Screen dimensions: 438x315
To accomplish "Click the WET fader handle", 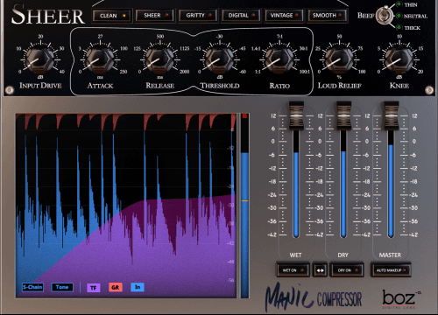I will pyautogui.click(x=296, y=115).
